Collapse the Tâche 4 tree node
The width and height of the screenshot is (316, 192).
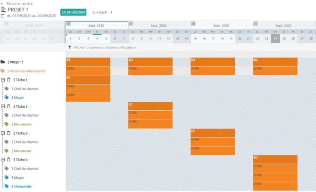[3, 160]
